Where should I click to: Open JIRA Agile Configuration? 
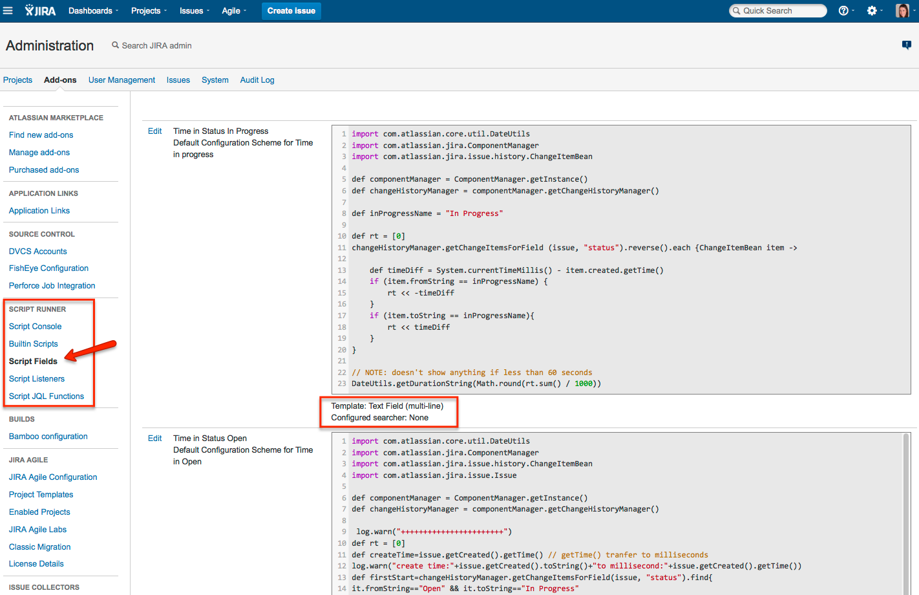(x=53, y=477)
